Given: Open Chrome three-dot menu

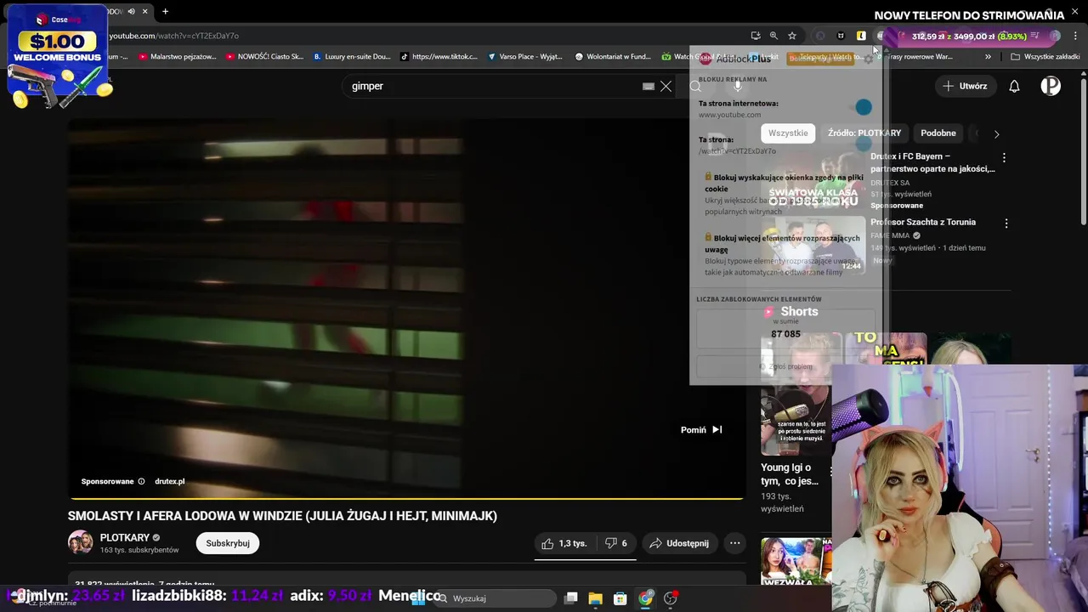Looking at the screenshot, I should click(x=1075, y=36).
